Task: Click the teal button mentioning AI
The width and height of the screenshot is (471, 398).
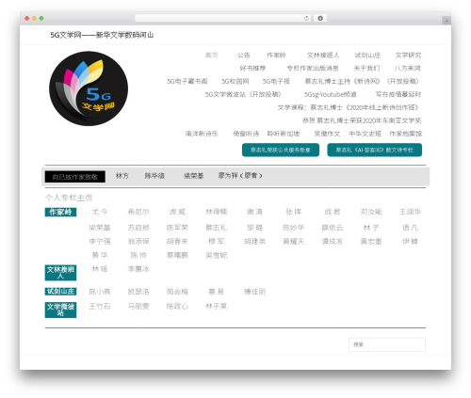Action: (x=374, y=150)
